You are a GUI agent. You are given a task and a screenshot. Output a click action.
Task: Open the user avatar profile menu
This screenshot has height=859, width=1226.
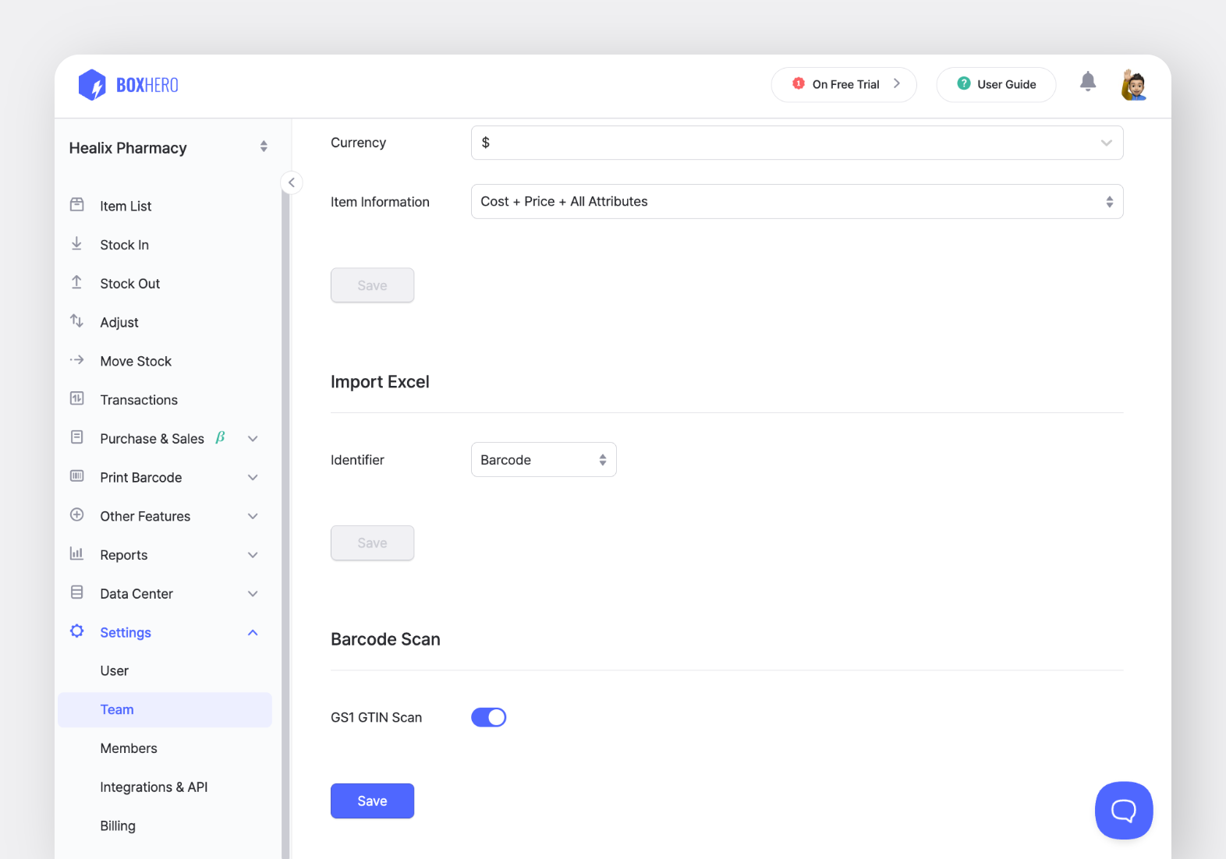[1134, 84]
